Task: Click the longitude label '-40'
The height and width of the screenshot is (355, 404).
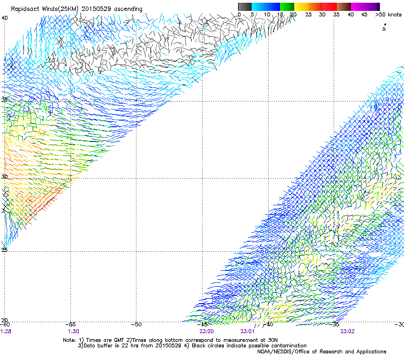Action: (x=269, y=324)
